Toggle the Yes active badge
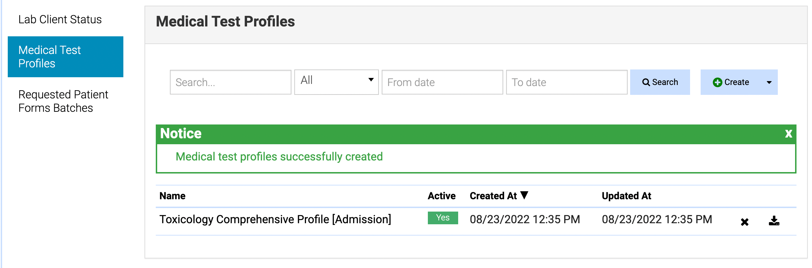The image size is (812, 268). 443,218
